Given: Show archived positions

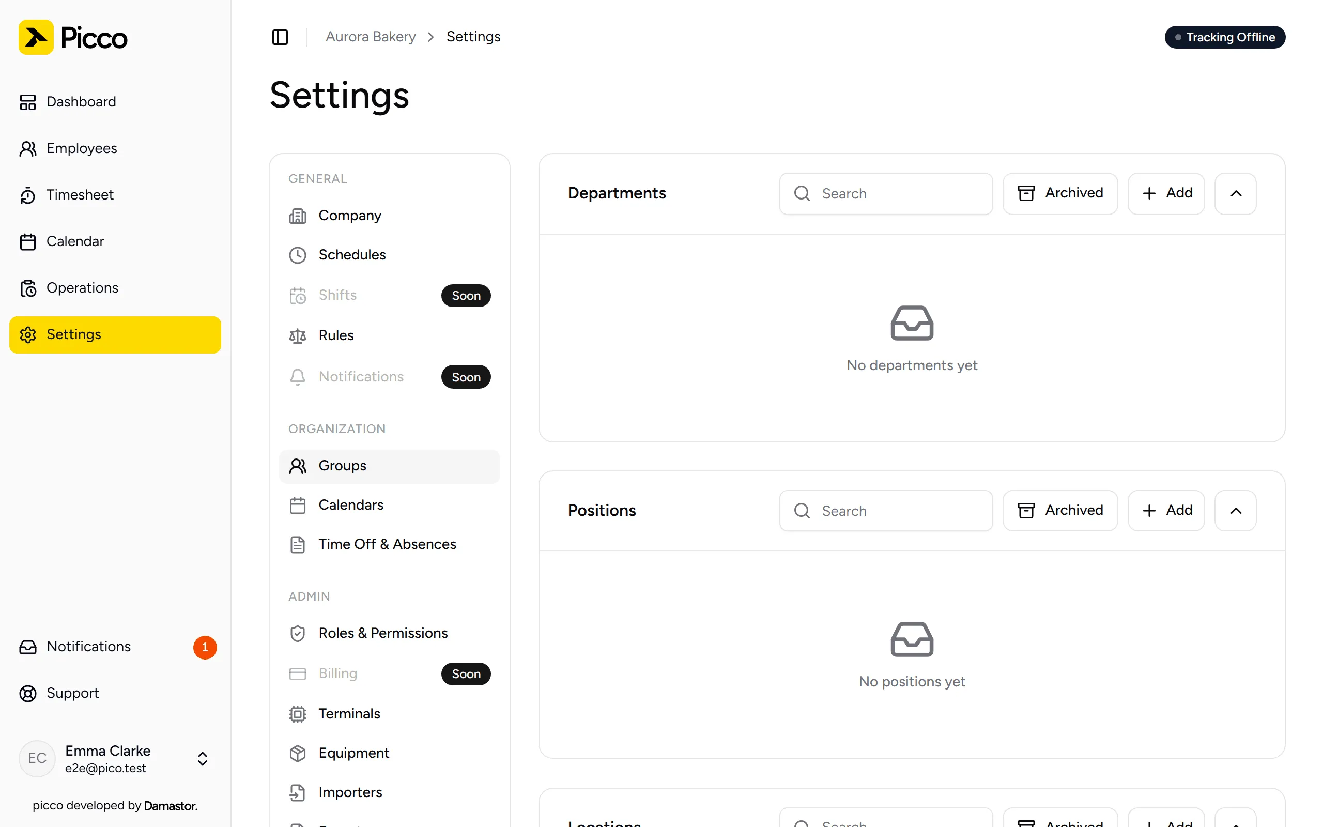Looking at the screenshot, I should [x=1060, y=511].
